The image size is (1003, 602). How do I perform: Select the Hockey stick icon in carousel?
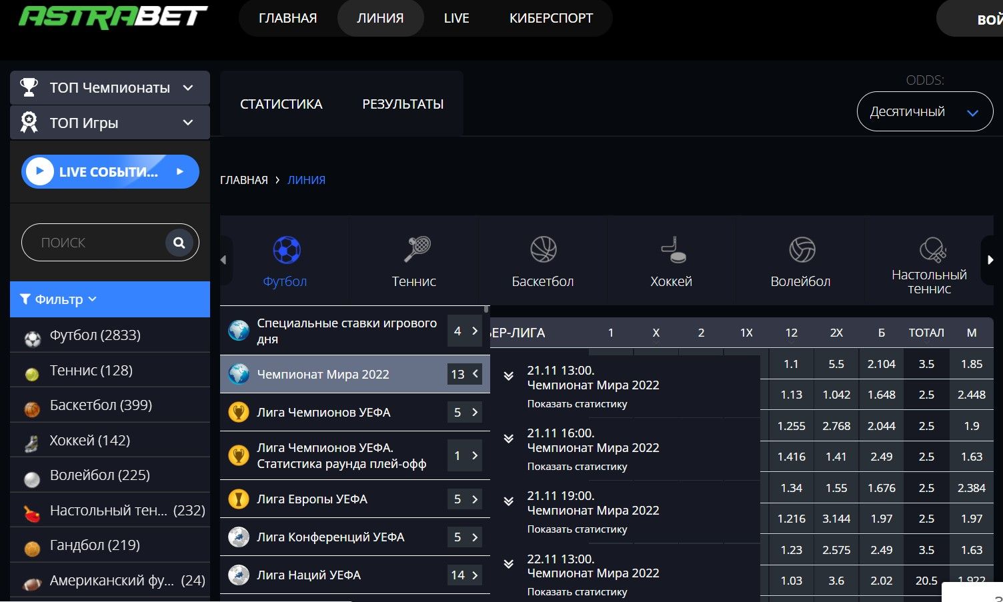(673, 249)
